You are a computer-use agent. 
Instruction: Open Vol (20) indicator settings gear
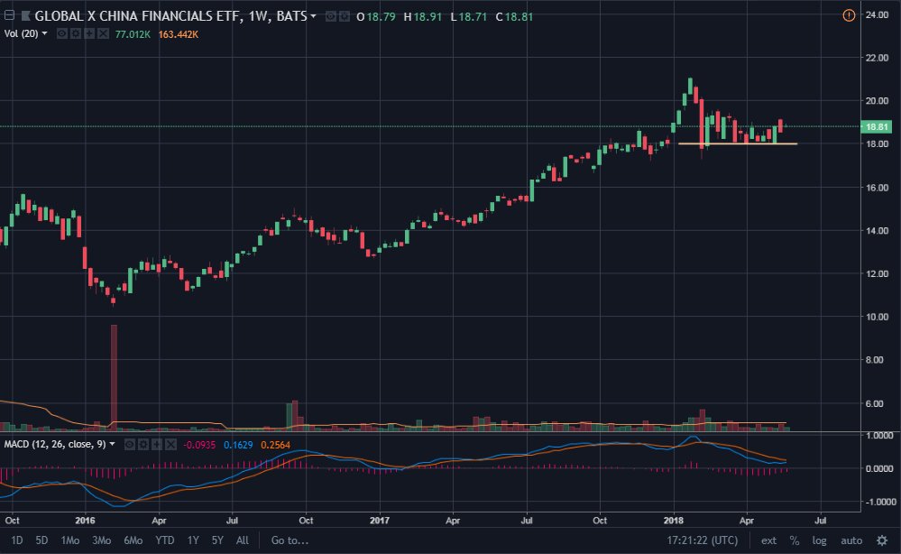point(75,34)
